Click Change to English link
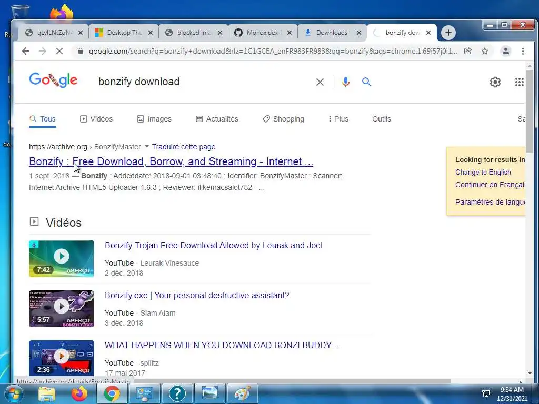Screen dimensions: 539x404 coord(483,172)
